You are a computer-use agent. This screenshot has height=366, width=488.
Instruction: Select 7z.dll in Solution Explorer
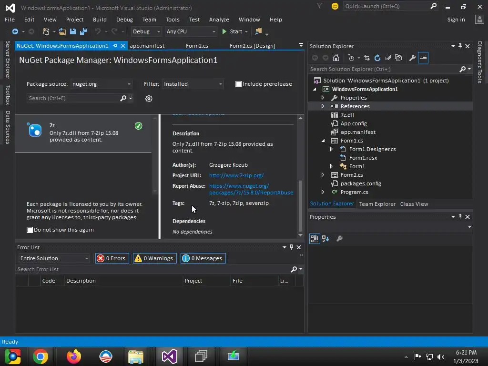click(347, 115)
